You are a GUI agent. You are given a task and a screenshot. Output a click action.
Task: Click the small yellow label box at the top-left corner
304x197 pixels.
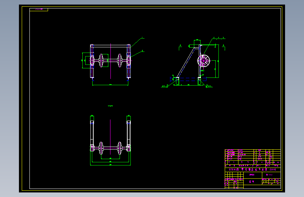[39, 9]
